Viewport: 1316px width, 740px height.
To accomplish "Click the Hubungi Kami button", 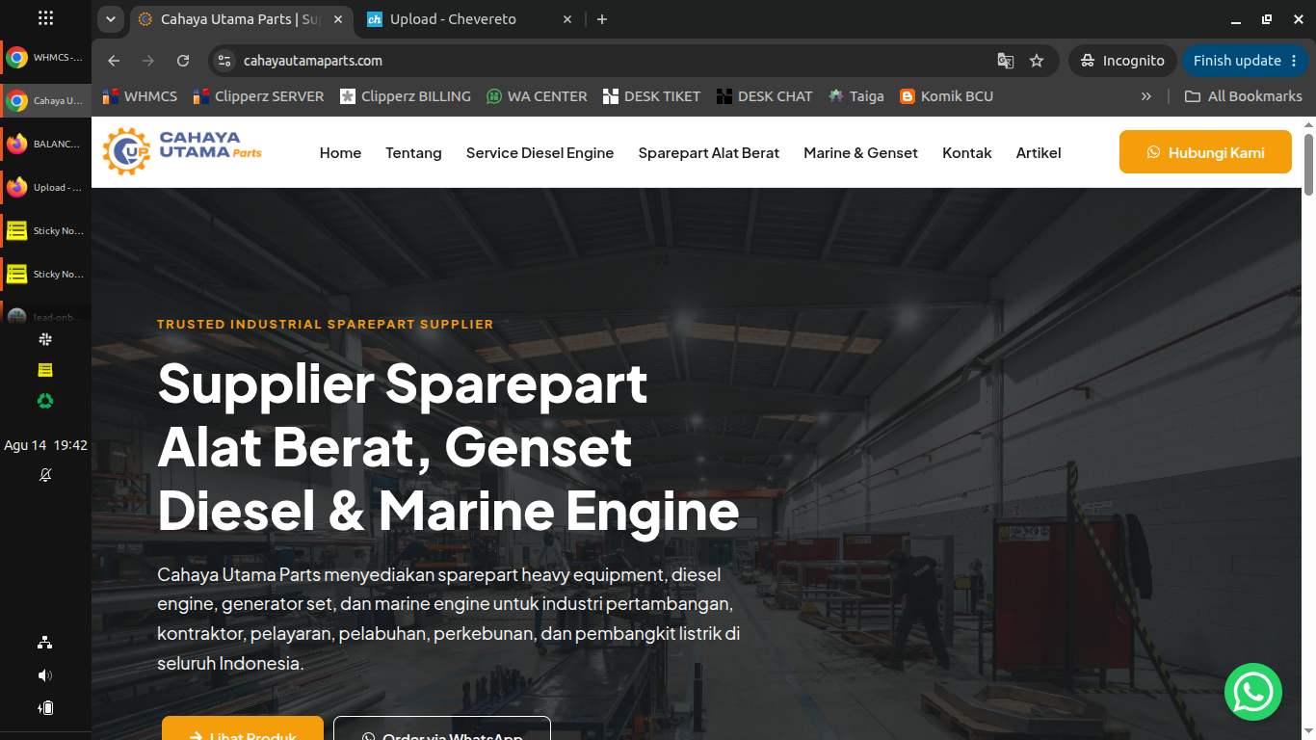I will pyautogui.click(x=1205, y=152).
